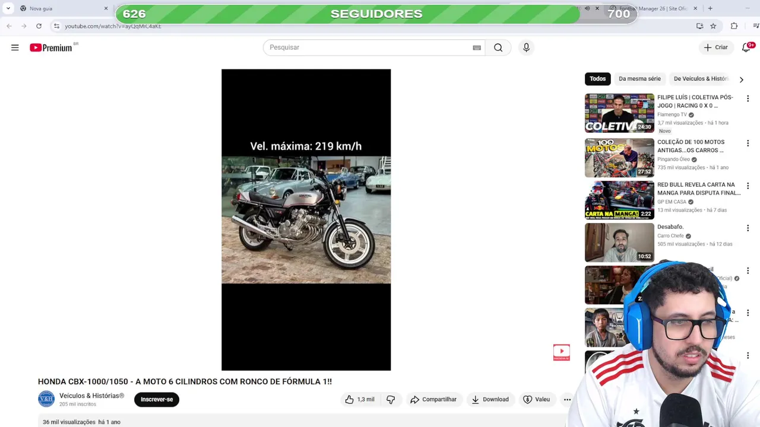Open title FILIPE LUÍS | COLETIVA PÓS-JOGO
Viewport: 760px width, 427px height.
pos(695,101)
